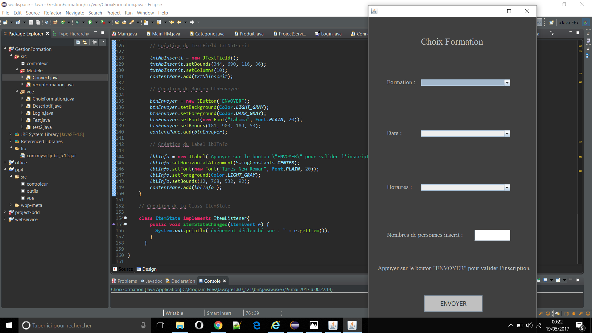The image size is (592, 333).
Task: Open the Horaires combo box
Action: [507, 187]
